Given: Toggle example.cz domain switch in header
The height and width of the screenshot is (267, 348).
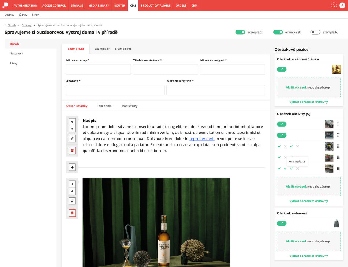Looking at the screenshot, I should click(240, 32).
